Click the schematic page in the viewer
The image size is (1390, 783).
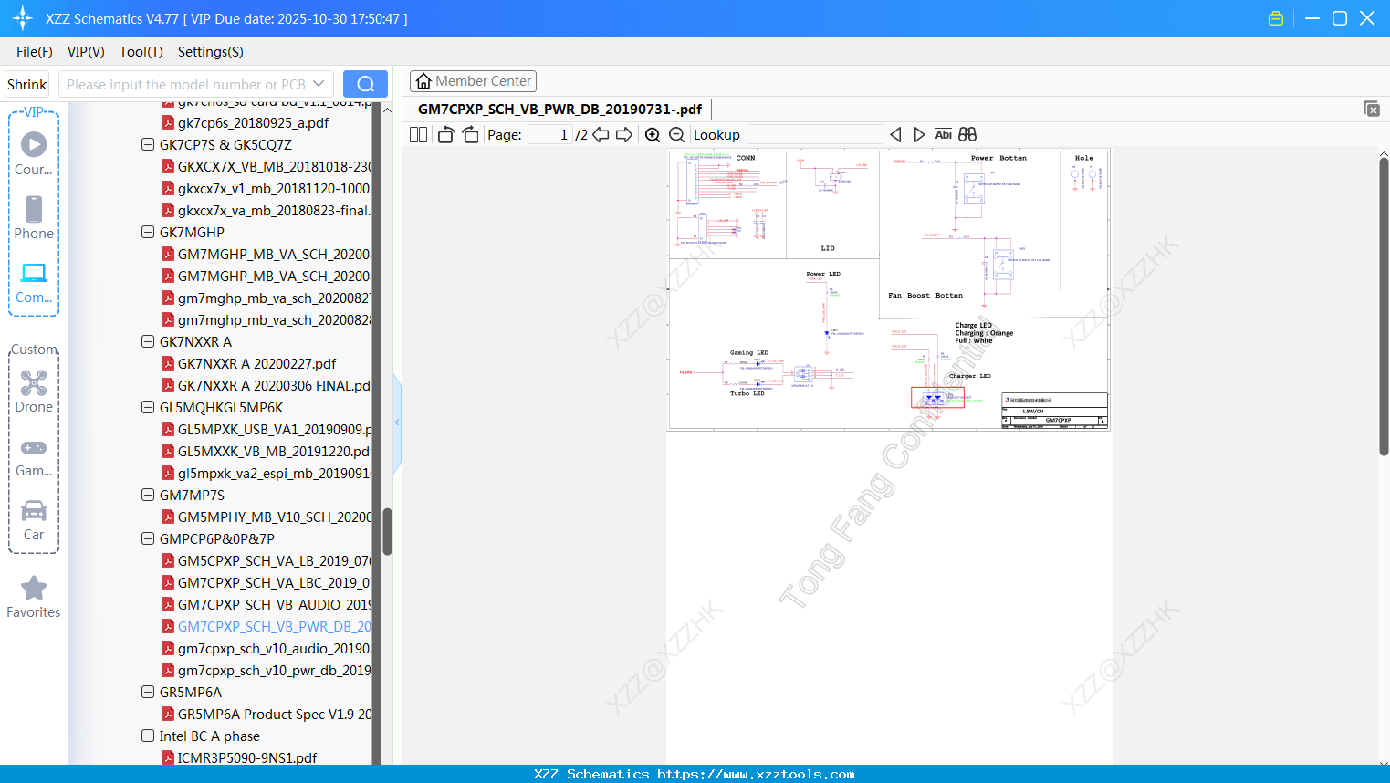coord(889,289)
